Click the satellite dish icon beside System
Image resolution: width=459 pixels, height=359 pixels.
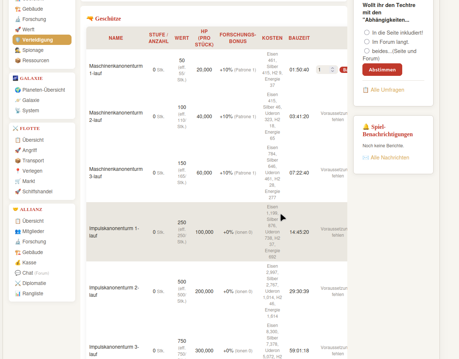pyautogui.click(x=18, y=110)
